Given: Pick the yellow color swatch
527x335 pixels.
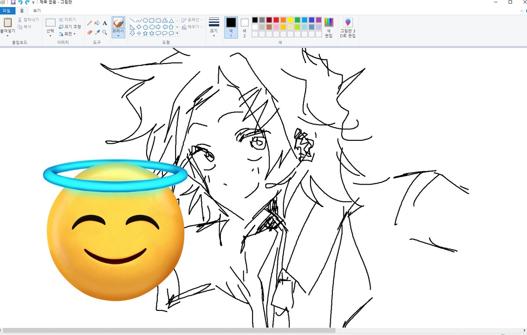Looking at the screenshot, I should (290, 20).
